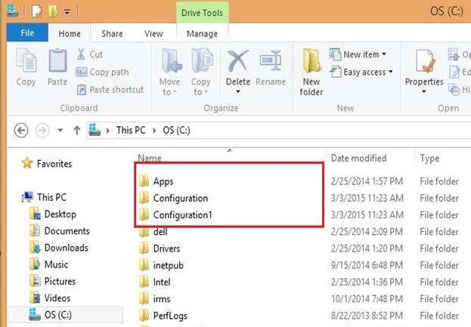The height and width of the screenshot is (327, 471).
Task: Switch to the Share ribbon tab
Action: tap(112, 33)
